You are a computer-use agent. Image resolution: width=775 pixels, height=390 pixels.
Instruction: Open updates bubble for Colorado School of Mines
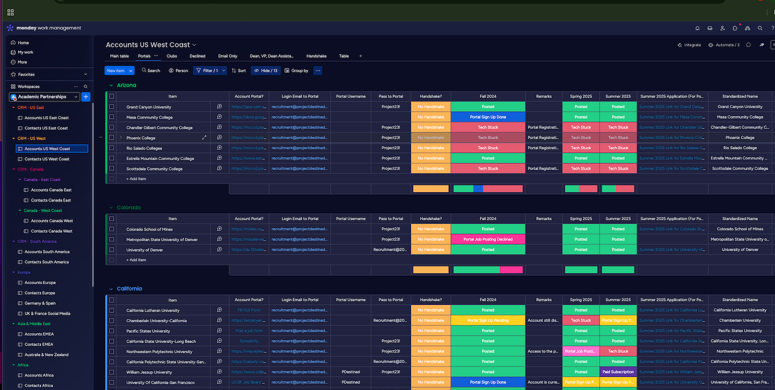(x=220, y=229)
